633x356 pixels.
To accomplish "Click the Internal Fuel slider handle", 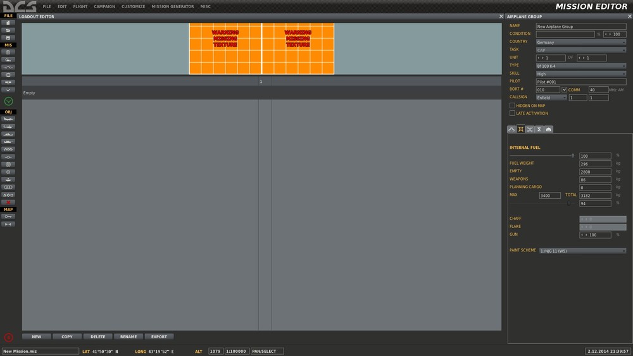I will (572, 156).
